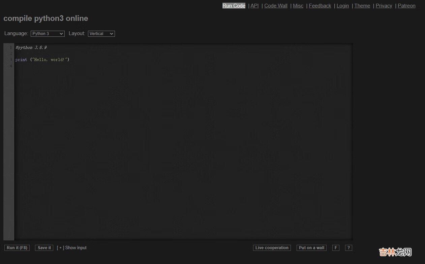Open the Layout dropdown showing Vertical
Viewport: 425px width, 264px height.
[101, 34]
